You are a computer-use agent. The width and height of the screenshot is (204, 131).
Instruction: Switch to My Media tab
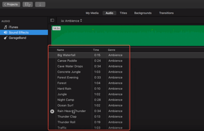click(92, 13)
